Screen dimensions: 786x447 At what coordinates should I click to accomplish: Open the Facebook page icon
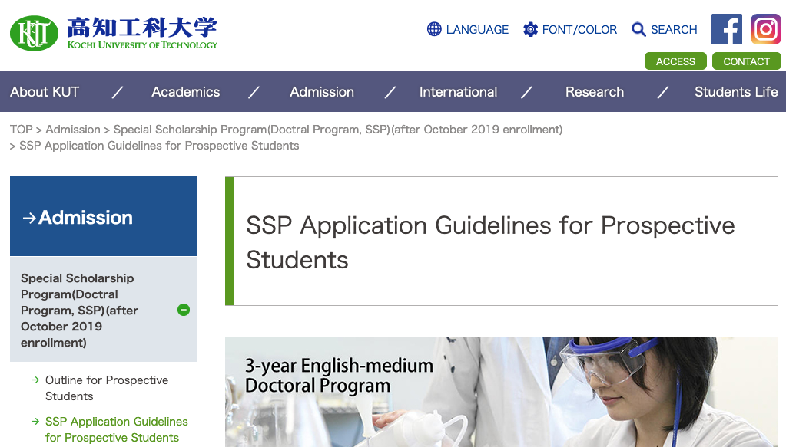point(727,29)
